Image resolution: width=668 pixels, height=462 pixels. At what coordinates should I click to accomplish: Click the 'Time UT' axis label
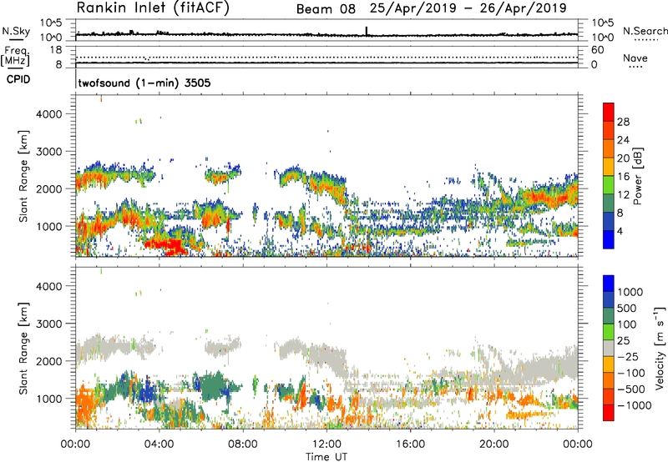point(326,457)
